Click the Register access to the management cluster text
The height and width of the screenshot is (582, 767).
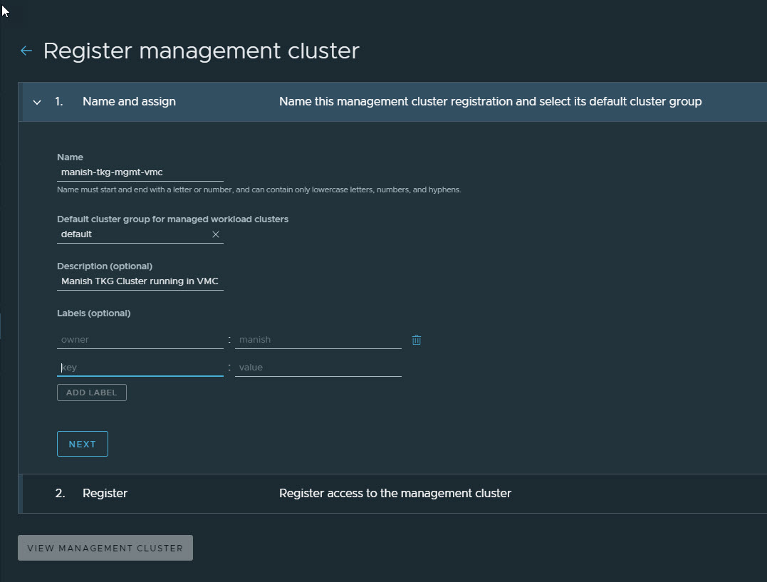click(x=395, y=493)
